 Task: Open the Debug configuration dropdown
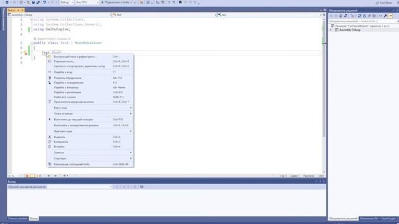[67, 2]
